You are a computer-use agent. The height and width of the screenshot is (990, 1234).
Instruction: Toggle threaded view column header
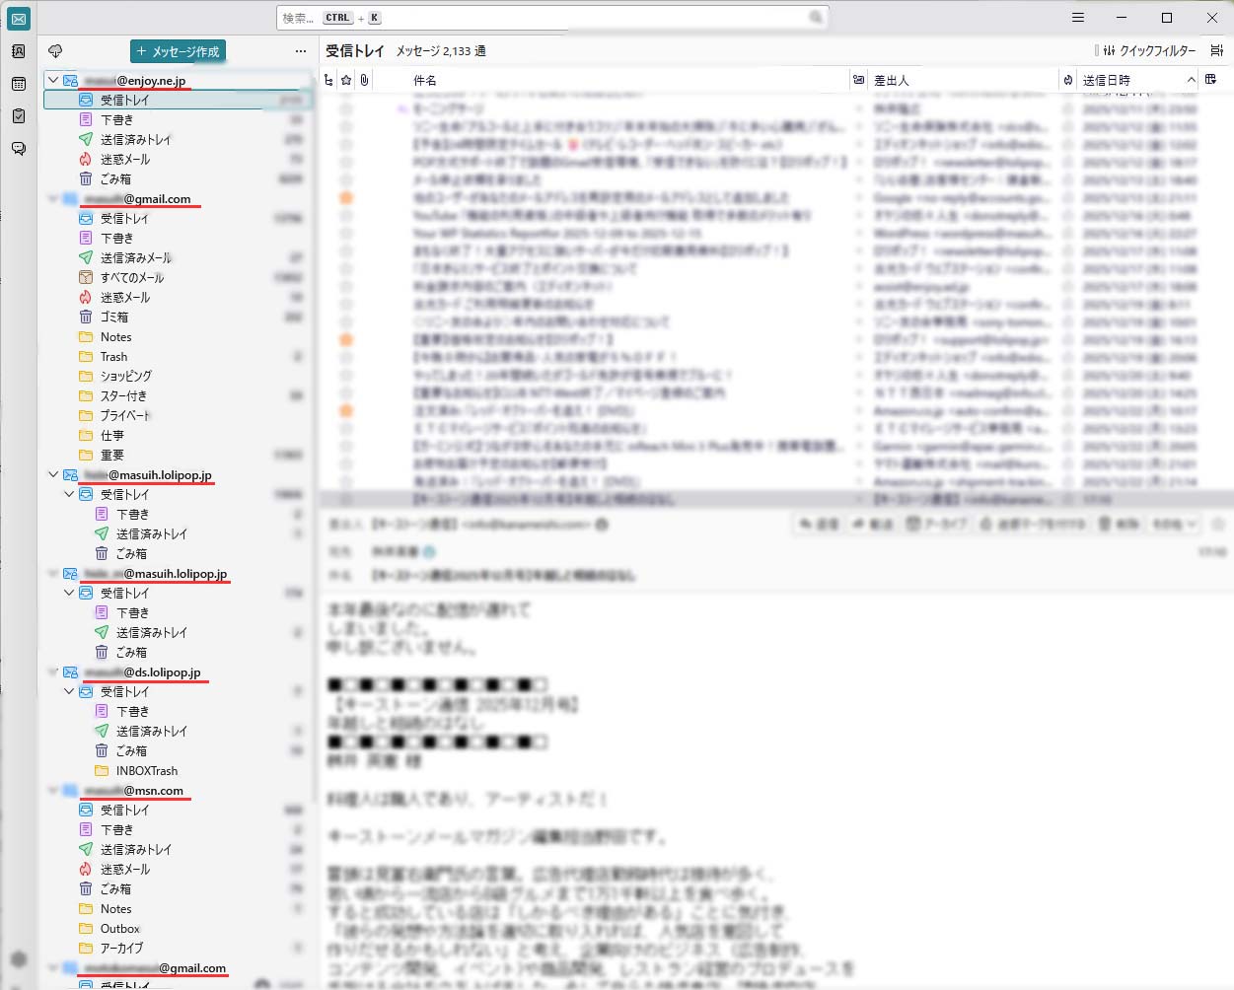coord(328,80)
